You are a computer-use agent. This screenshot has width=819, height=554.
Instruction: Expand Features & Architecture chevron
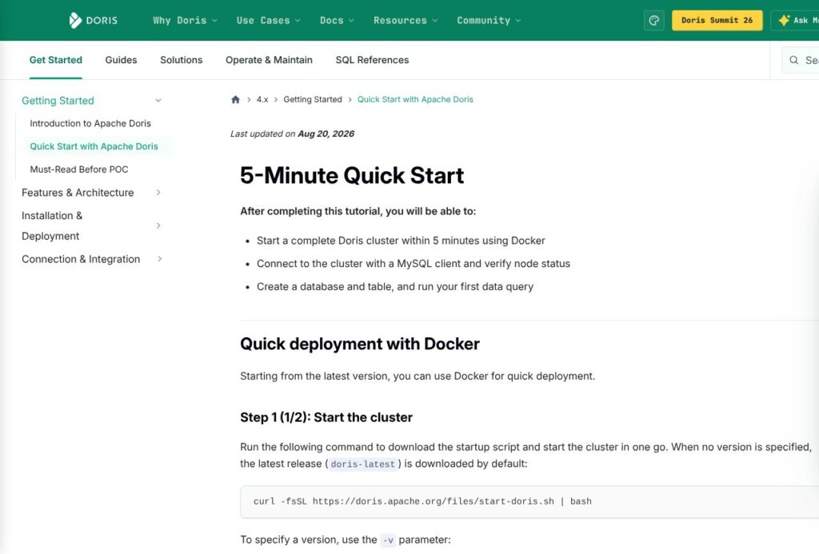[158, 193]
